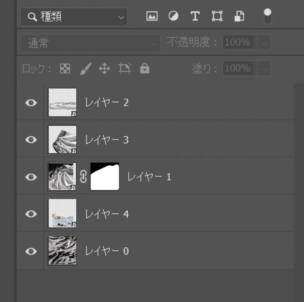The height and width of the screenshot is (302, 304).
Task: Hide レイヤー 2 with its eye icon
Action: tap(31, 102)
